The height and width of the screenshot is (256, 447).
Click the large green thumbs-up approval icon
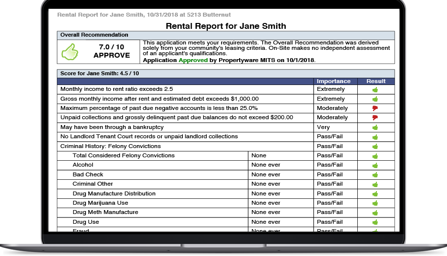click(x=70, y=52)
